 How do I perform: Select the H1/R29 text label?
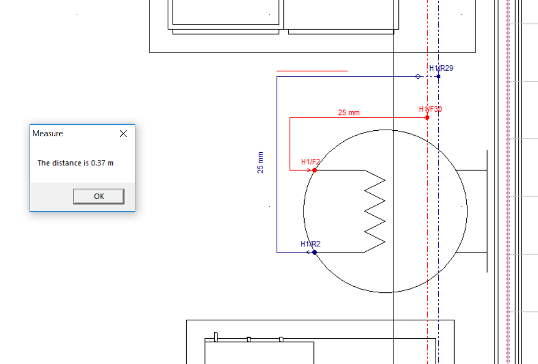[x=441, y=68]
